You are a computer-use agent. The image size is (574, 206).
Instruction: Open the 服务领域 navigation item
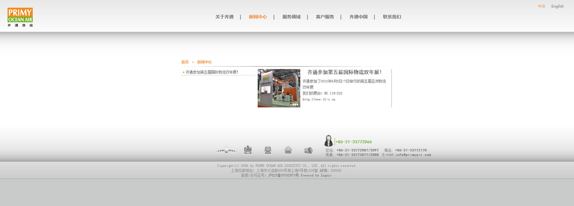click(x=291, y=17)
